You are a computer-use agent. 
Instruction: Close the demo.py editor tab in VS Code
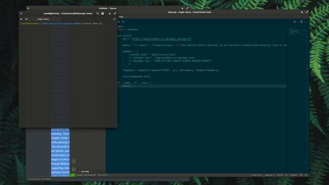(x=123, y=22)
